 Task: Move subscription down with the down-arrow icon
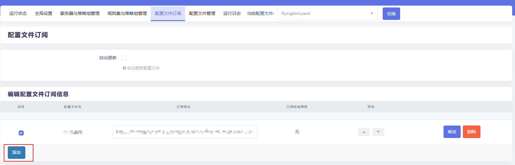pos(378,132)
